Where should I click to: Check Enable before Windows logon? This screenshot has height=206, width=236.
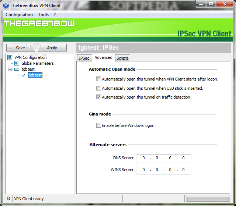[98, 125]
